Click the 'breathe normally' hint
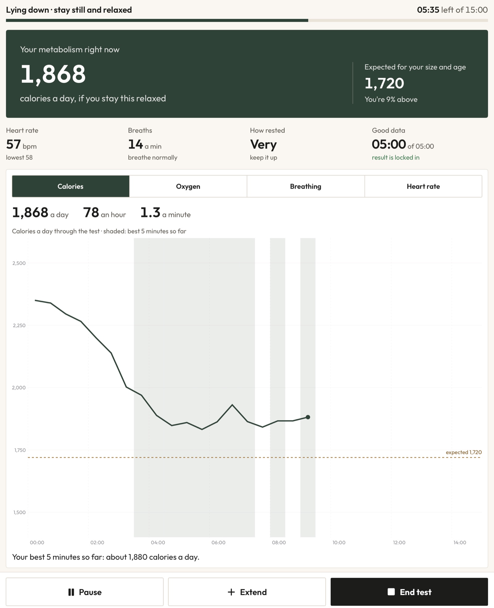This screenshot has height=608, width=494. point(153,157)
